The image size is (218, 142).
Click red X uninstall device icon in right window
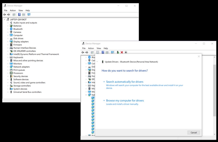(x=122, y=52)
